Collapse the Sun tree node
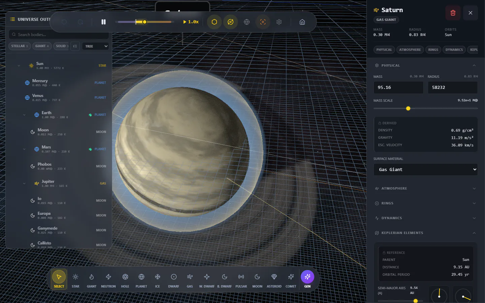This screenshot has width=485, height=303. click(19, 66)
